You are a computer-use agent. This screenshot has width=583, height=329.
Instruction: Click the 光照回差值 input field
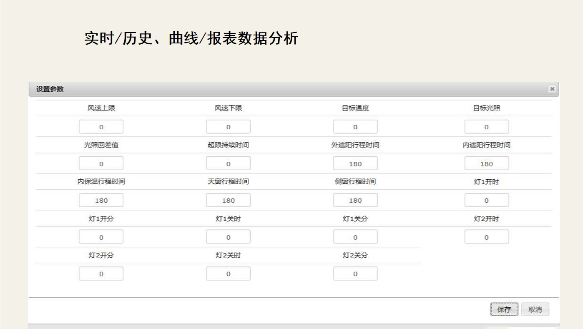pyautogui.click(x=101, y=163)
